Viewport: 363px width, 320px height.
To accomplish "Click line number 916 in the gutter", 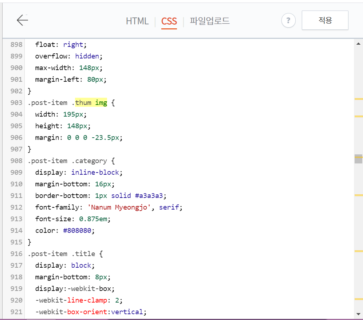I will click(x=16, y=254).
